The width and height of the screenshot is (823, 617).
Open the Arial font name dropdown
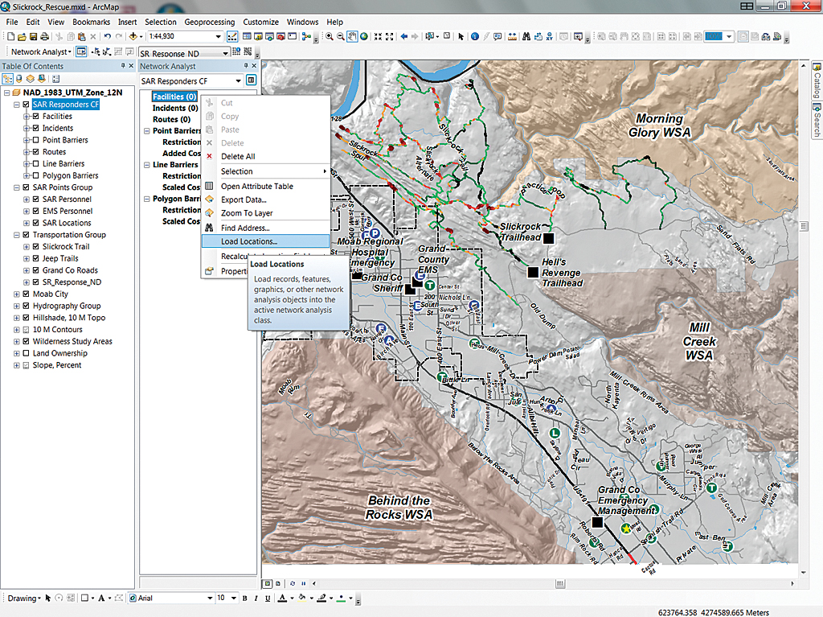click(x=210, y=598)
